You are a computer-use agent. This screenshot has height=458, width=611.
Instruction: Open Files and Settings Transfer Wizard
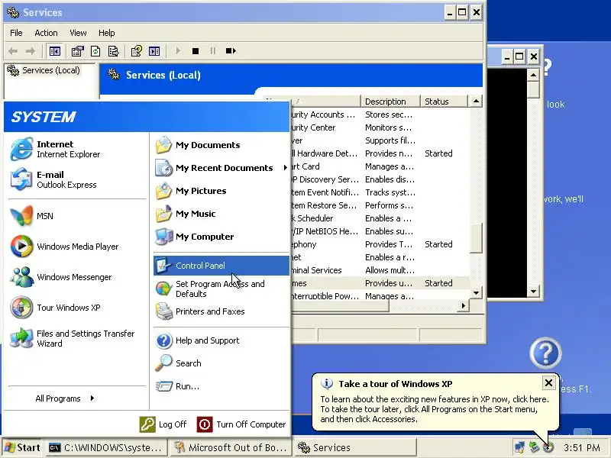[x=77, y=338]
